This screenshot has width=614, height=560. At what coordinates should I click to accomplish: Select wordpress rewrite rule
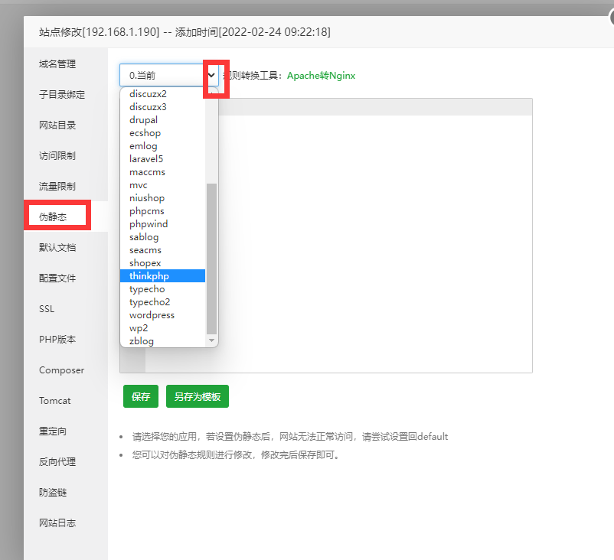162,315
